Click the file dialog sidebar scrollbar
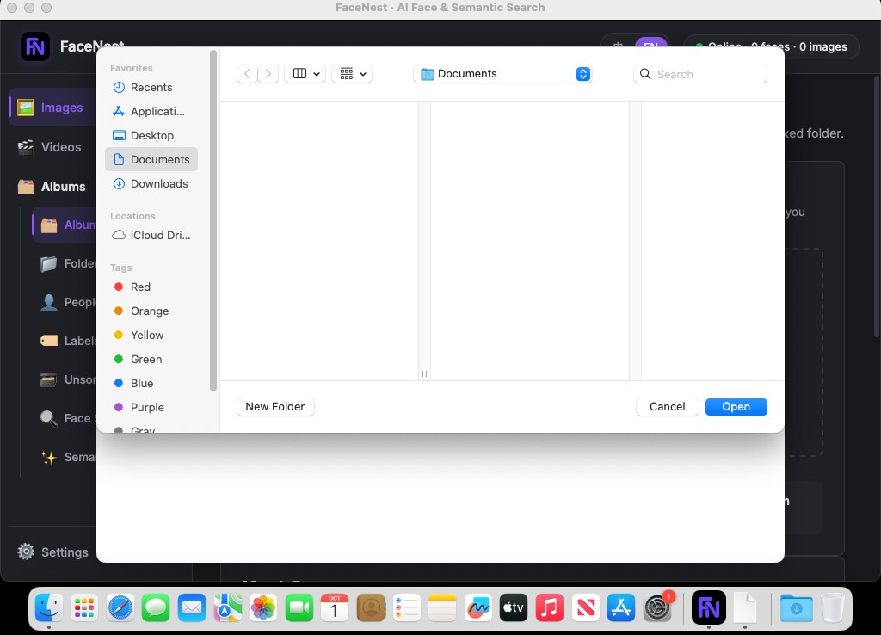Image resolution: width=881 pixels, height=635 pixels. point(213,221)
